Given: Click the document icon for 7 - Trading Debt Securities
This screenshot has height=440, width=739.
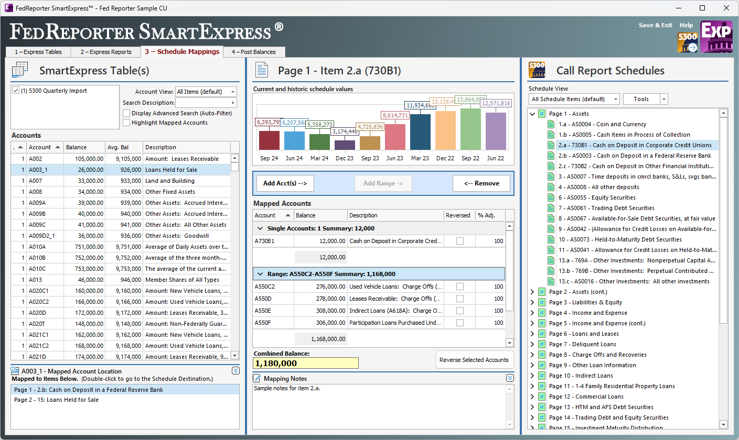Looking at the screenshot, I should coord(551,208).
